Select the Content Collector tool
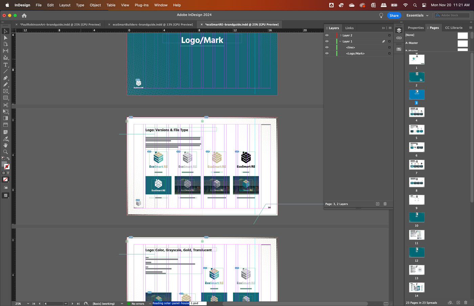 [5, 57]
